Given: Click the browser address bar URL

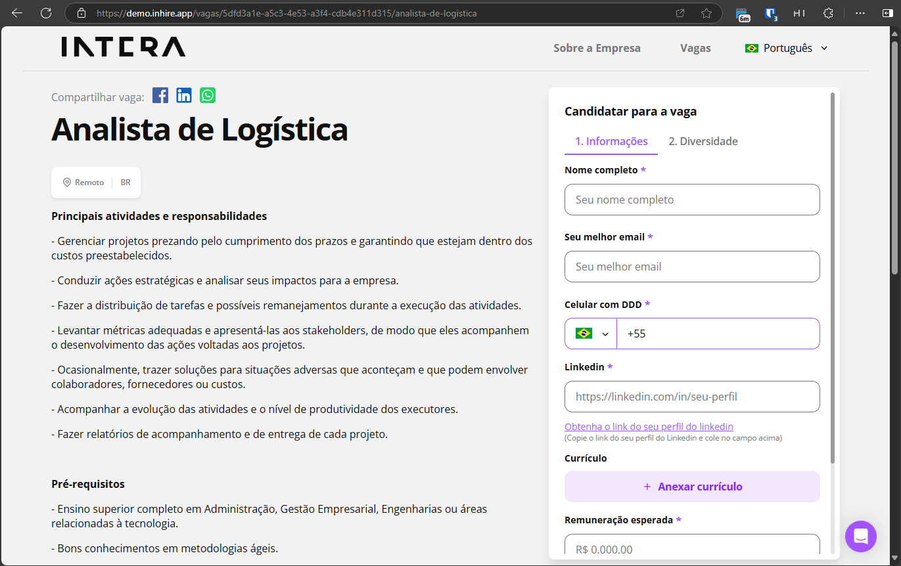Looking at the screenshot, I should pyautogui.click(x=287, y=13).
